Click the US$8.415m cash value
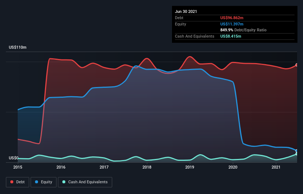The width and height of the screenshot is (303, 194). [231, 36]
